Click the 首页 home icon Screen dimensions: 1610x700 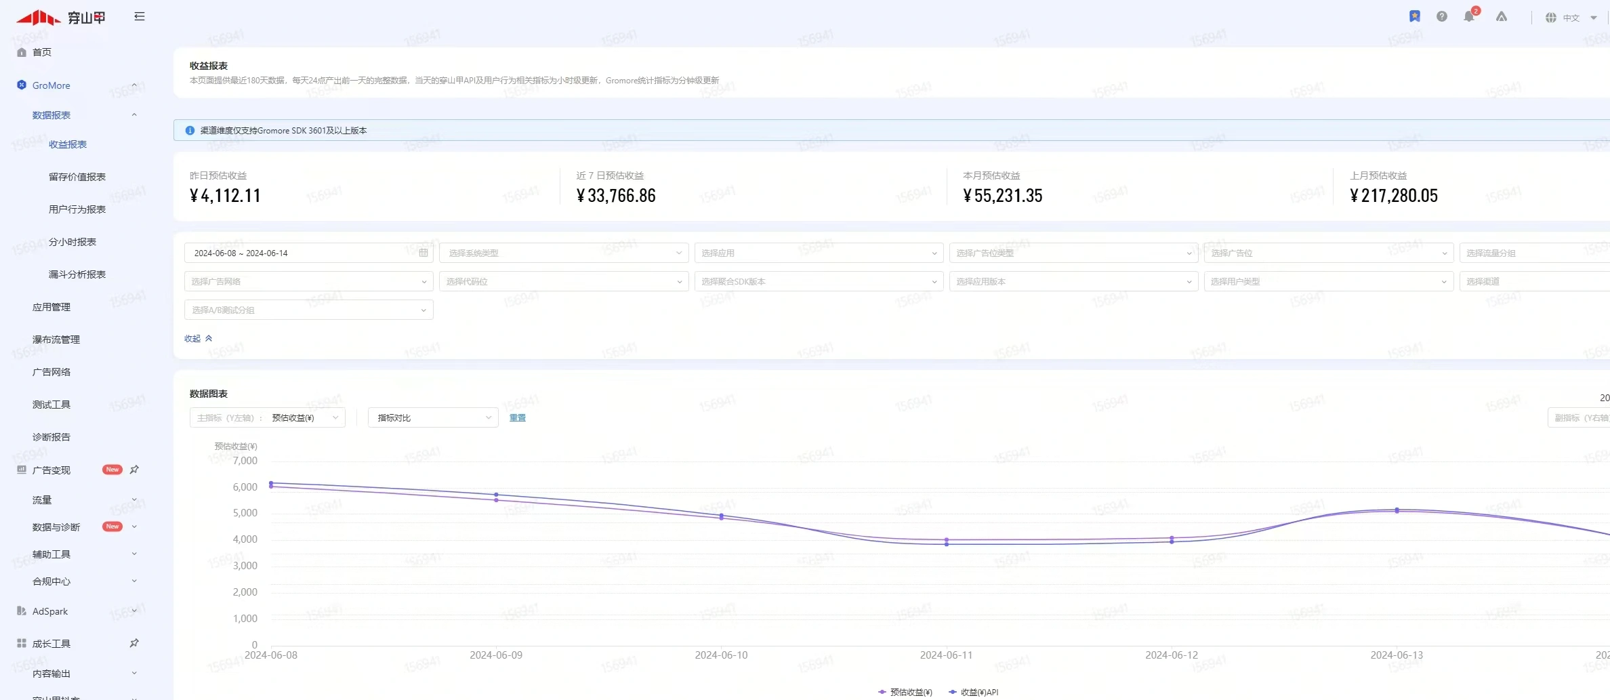pyautogui.click(x=22, y=52)
